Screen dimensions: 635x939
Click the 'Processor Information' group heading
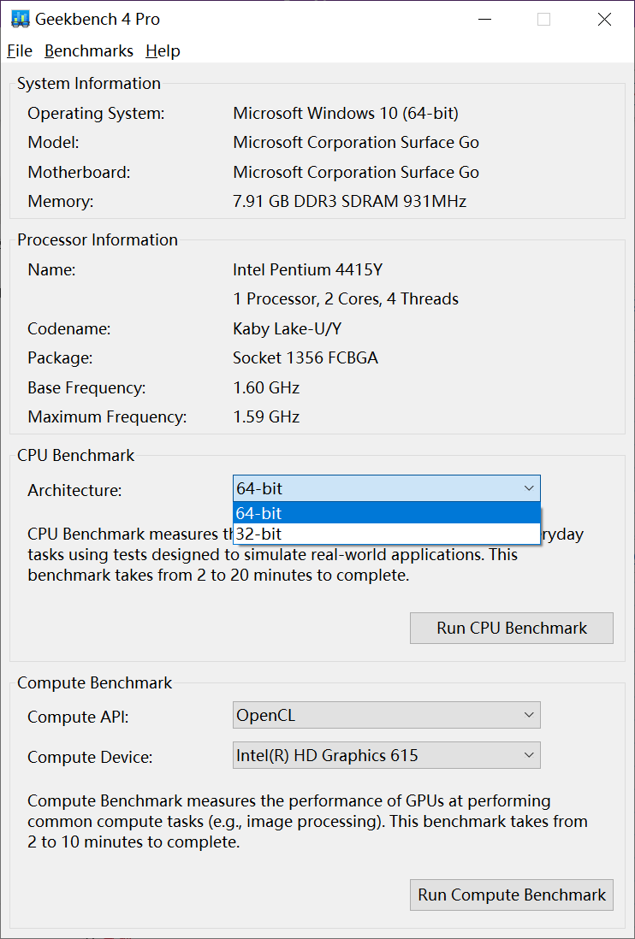[97, 240]
